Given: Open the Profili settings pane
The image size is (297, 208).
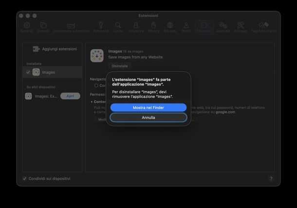Looking at the screenshot, I should click(x=186, y=27).
